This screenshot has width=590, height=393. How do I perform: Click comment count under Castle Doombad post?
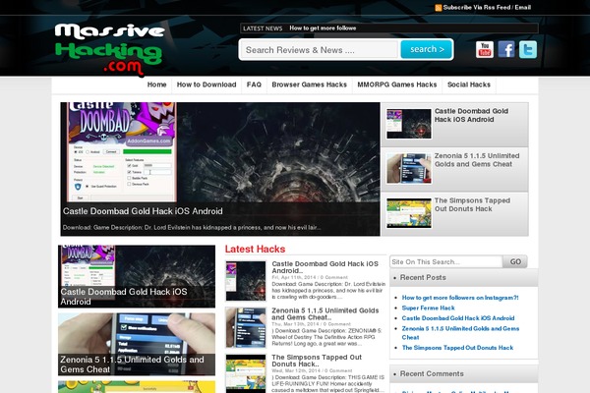[334, 277]
